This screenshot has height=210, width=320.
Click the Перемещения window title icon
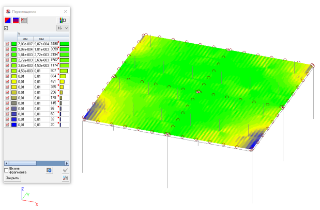pyautogui.click(x=7, y=11)
